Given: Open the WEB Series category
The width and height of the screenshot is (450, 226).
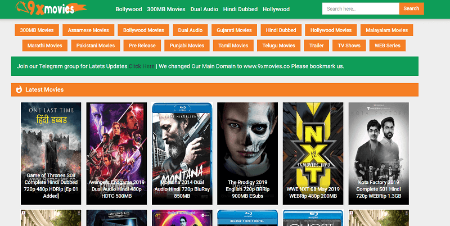Looking at the screenshot, I should (x=387, y=46).
